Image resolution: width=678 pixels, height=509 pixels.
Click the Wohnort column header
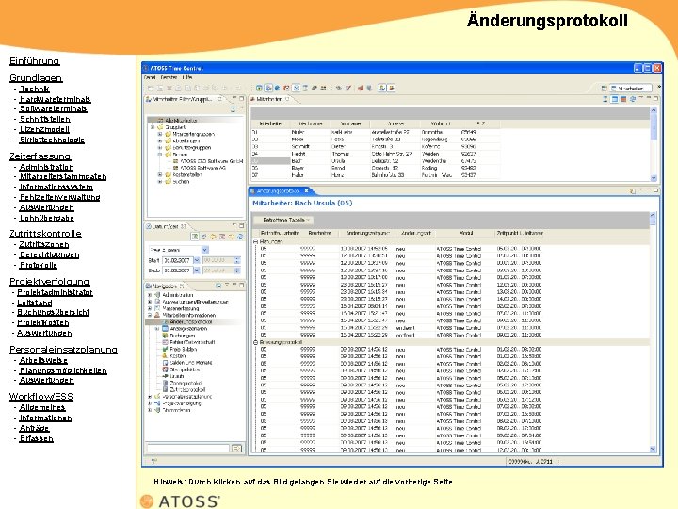point(440,123)
